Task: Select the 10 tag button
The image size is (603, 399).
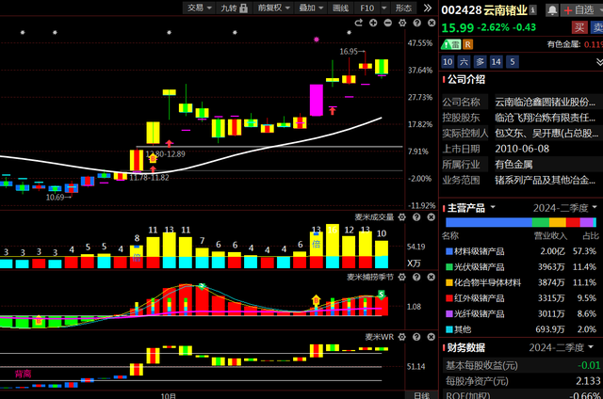Action: (x=448, y=62)
